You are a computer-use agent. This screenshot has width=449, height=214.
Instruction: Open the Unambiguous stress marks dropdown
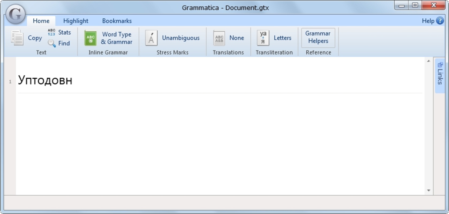tap(181, 38)
